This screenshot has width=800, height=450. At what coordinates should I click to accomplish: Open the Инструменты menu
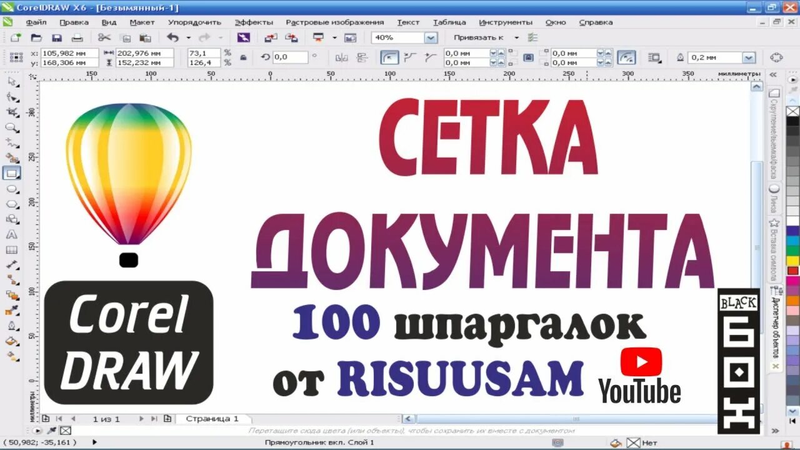coord(506,22)
